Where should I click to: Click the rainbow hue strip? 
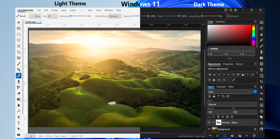(254, 35)
